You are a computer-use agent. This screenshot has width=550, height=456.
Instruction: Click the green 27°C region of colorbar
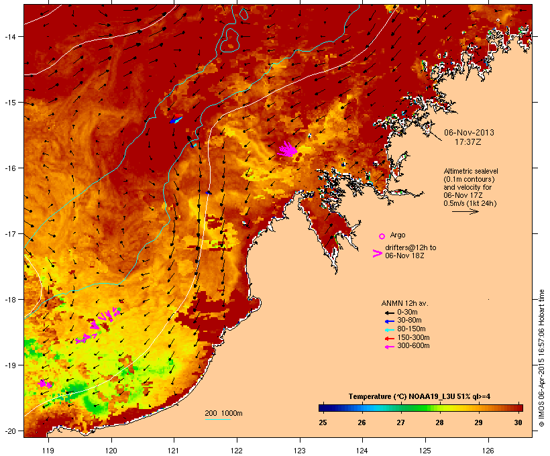(401, 408)
